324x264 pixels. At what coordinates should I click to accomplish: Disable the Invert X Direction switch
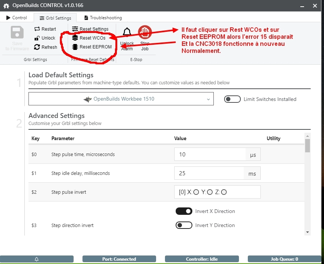(x=184, y=211)
